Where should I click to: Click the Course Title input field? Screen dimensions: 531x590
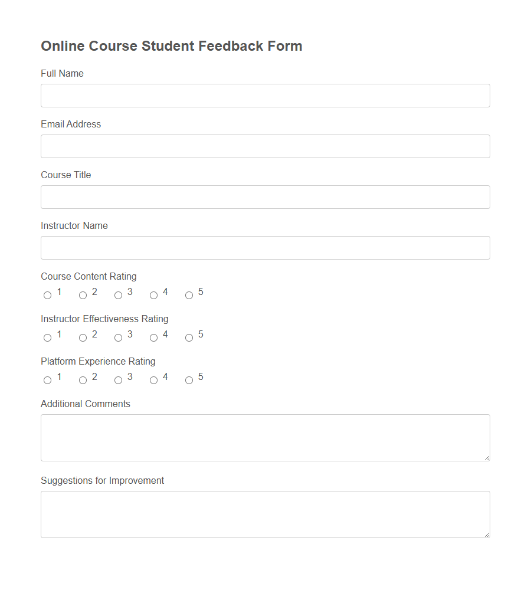pyautogui.click(x=265, y=196)
